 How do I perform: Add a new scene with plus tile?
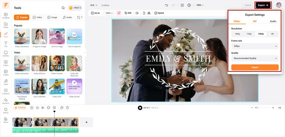86,122
